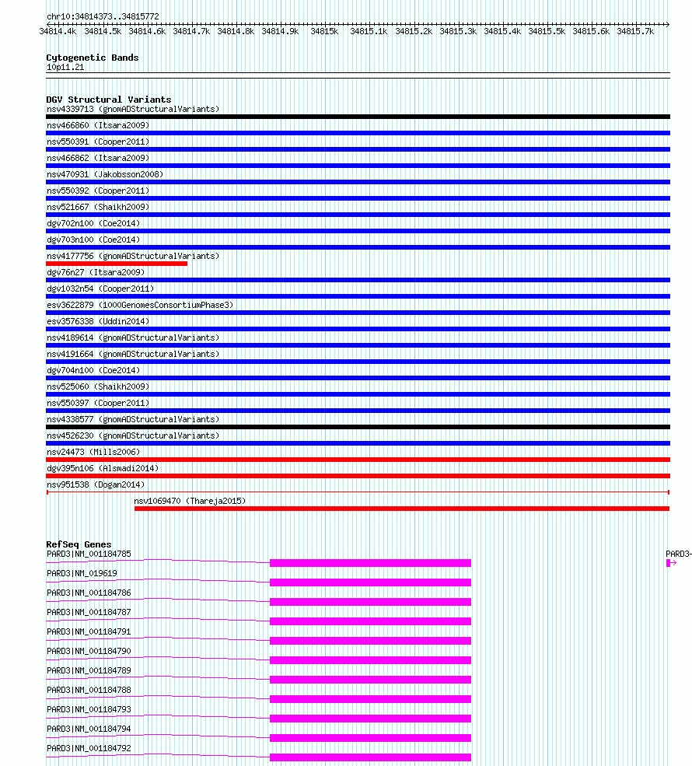Open variant nsv550397 (Cooper2011)
The height and width of the screenshot is (766, 692).
click(x=98, y=403)
